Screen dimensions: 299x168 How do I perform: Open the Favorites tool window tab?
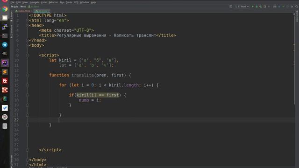point(11,161)
